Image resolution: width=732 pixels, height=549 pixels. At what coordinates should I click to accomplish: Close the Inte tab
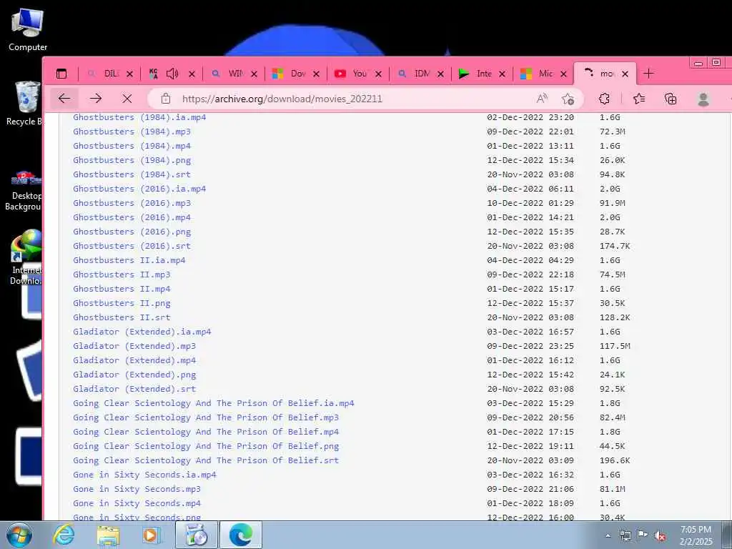[x=502, y=74]
